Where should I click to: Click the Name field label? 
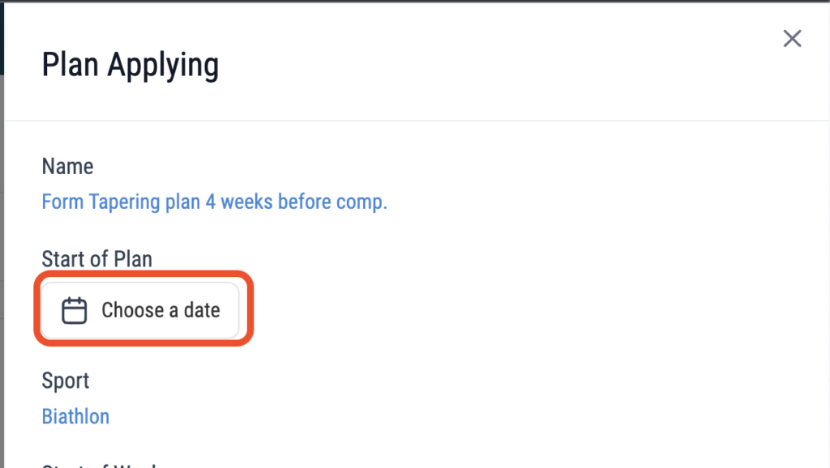click(x=68, y=167)
